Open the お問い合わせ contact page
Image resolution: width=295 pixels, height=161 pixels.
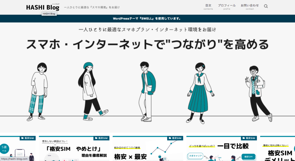click(249, 7)
